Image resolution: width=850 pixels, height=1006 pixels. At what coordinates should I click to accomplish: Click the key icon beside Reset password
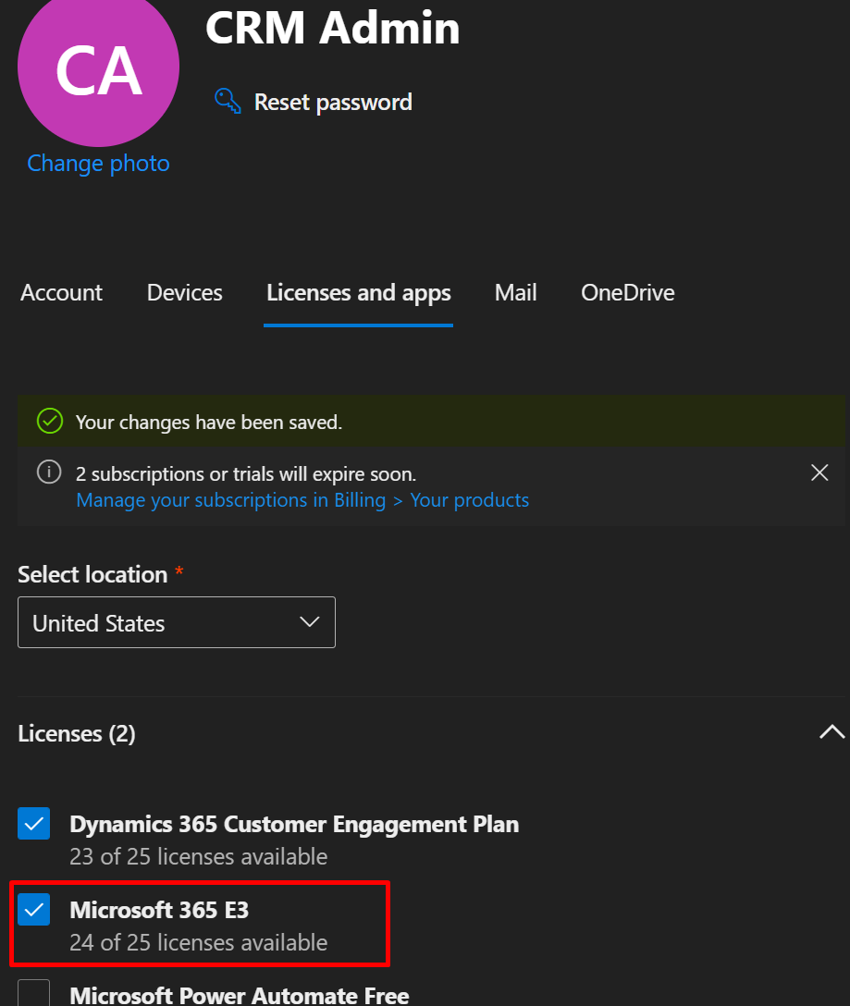pyautogui.click(x=228, y=102)
